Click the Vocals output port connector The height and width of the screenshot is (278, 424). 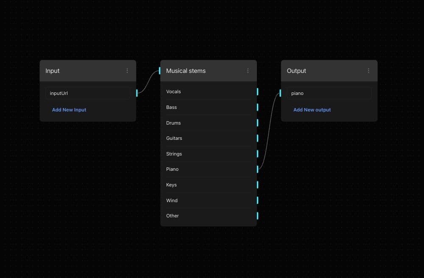coord(257,92)
